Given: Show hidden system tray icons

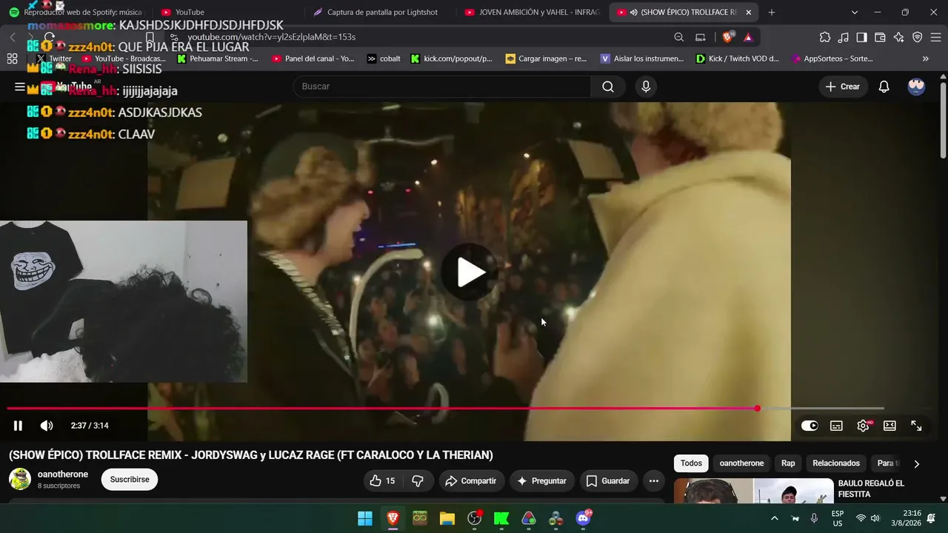Looking at the screenshot, I should click(x=775, y=518).
